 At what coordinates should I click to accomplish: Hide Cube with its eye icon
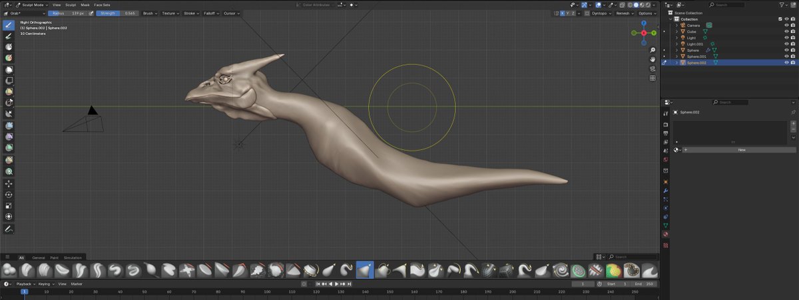786,31
